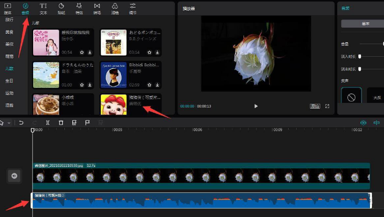Screen dimensions: 384x217
Task: Download the ドラえもんのうた song
Action: tap(90, 84)
